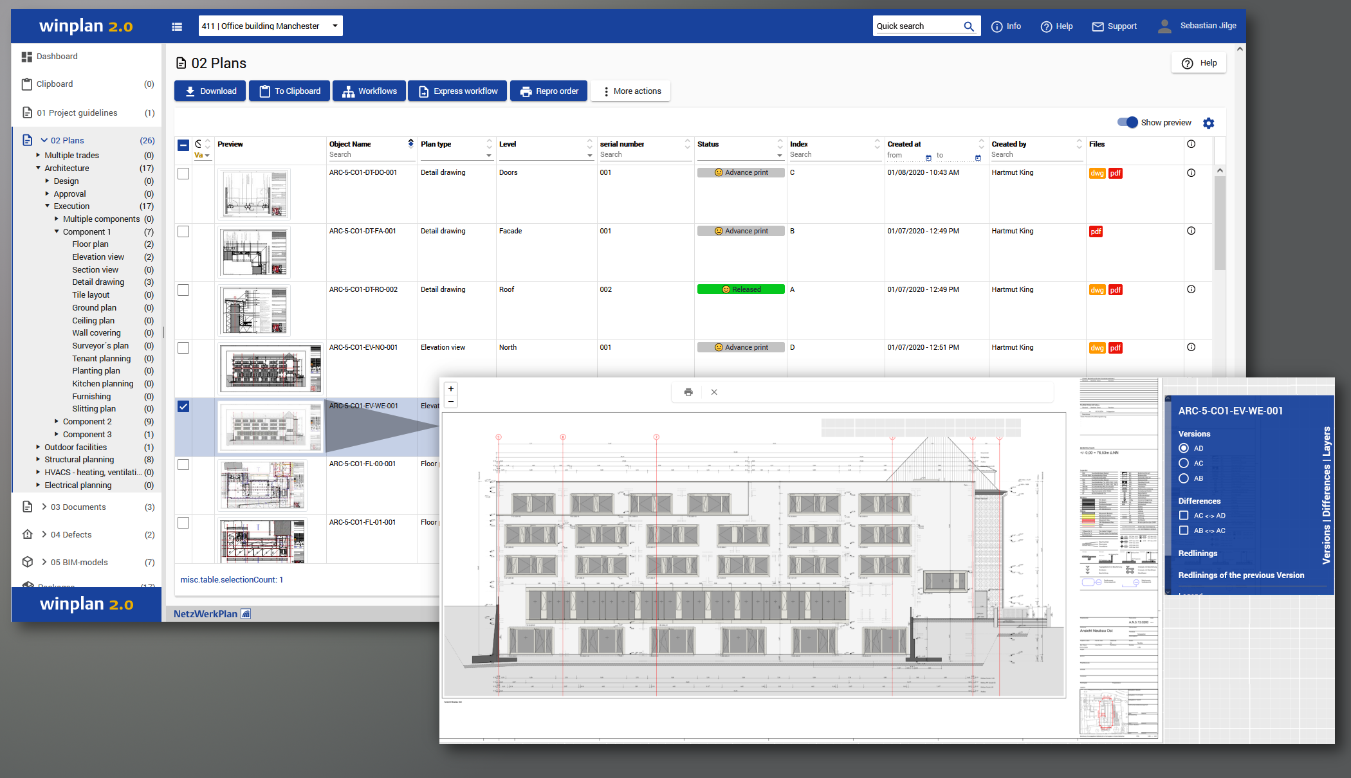Image resolution: width=1351 pixels, height=778 pixels.
Task: Open the Info icon in header
Action: coord(997,26)
